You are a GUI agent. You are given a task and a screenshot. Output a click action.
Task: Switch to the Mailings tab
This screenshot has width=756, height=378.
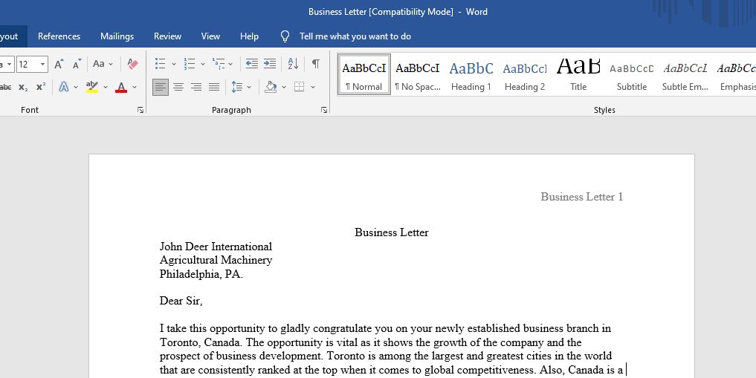coord(117,36)
